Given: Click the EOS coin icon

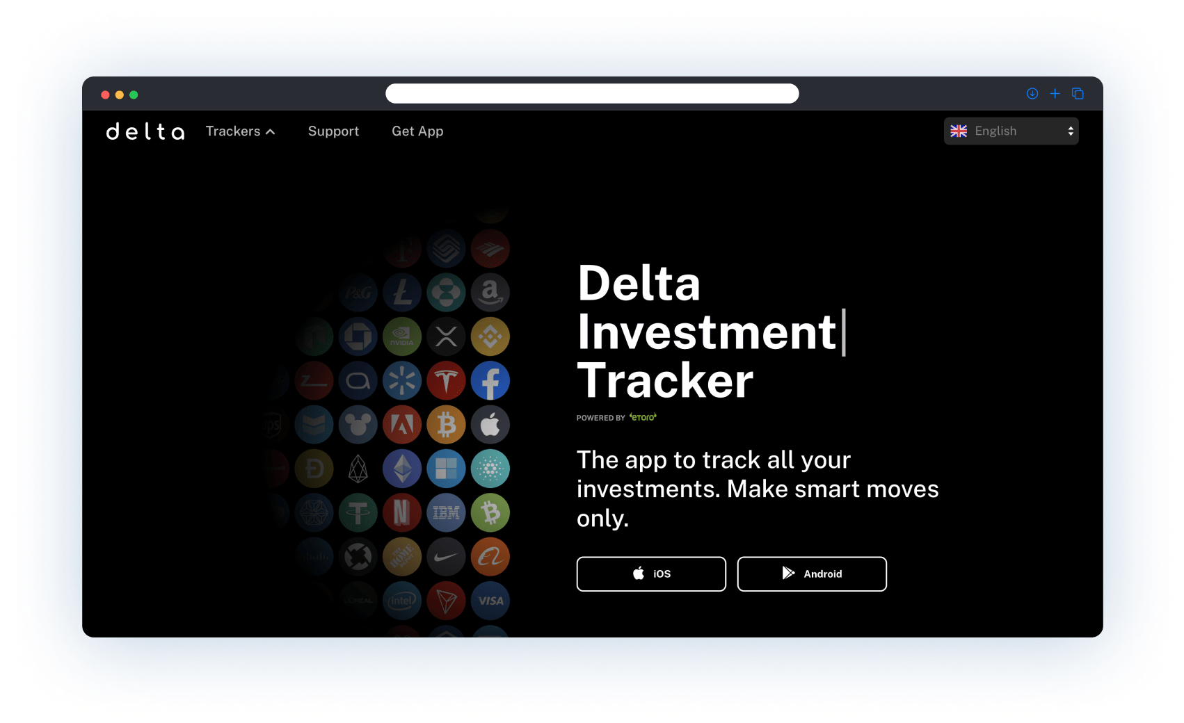Looking at the screenshot, I should pos(358,469).
